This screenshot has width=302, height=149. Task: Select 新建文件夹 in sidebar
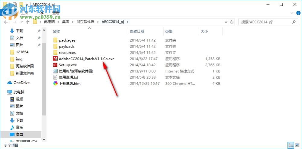[x=25, y=73]
